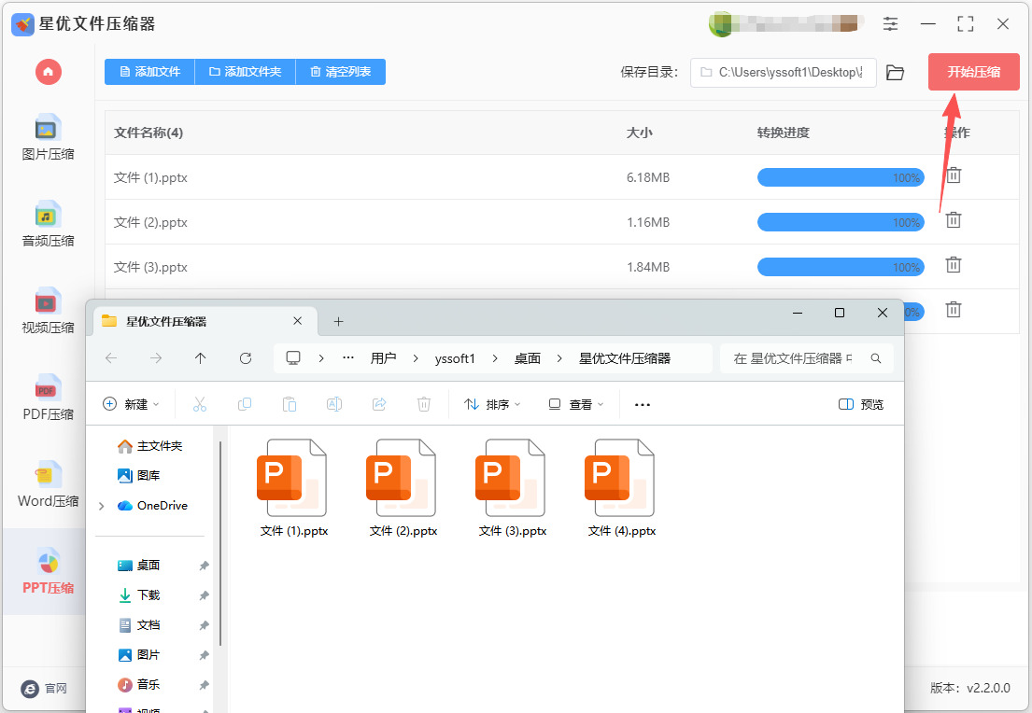
Task: Select 文件 (1).pptx row name in list
Action: tap(150, 177)
